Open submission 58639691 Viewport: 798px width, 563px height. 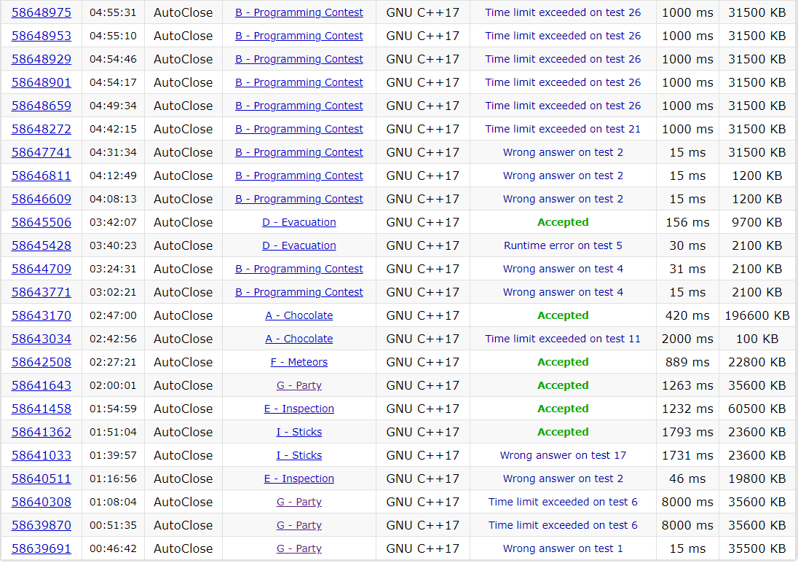coord(42,548)
